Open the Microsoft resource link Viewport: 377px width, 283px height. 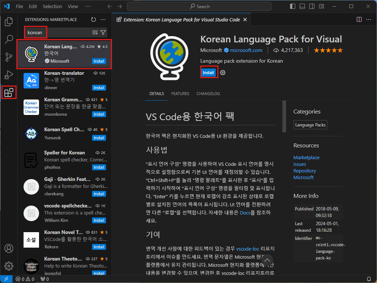click(303, 177)
